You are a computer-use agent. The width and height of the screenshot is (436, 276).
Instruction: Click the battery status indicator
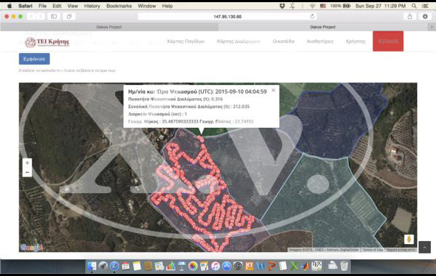(340, 6)
